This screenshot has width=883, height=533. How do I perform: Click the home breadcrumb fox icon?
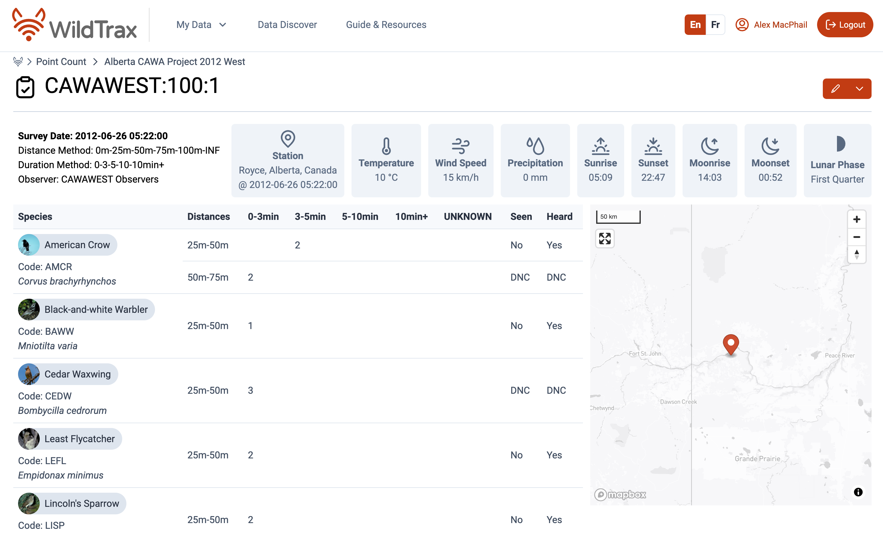(18, 62)
